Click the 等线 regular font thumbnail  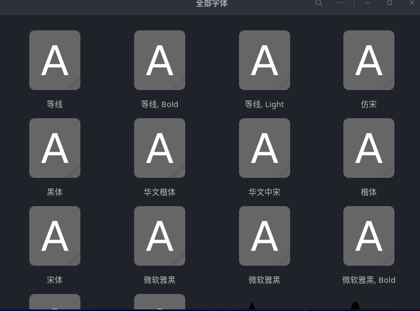point(55,60)
